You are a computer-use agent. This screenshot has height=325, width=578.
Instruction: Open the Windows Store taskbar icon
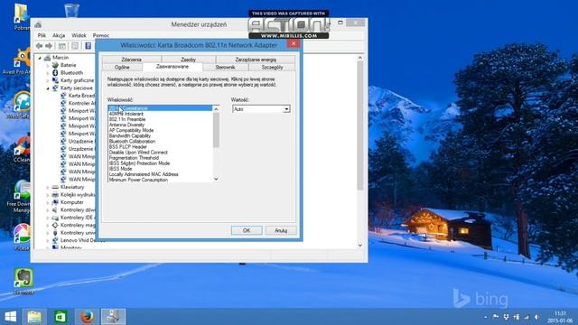point(61,317)
